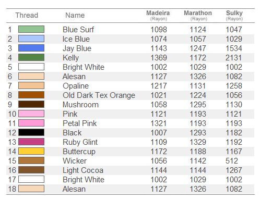
Task: Click the Black thread color swatch
Action: coord(31,132)
